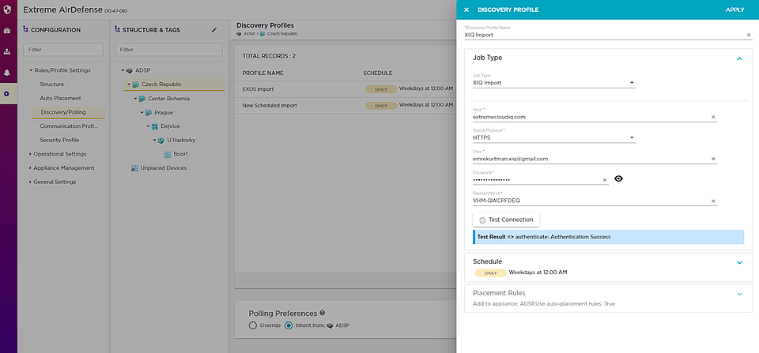Click the Polling Preferences help icon
759x353 pixels.
tap(323, 313)
